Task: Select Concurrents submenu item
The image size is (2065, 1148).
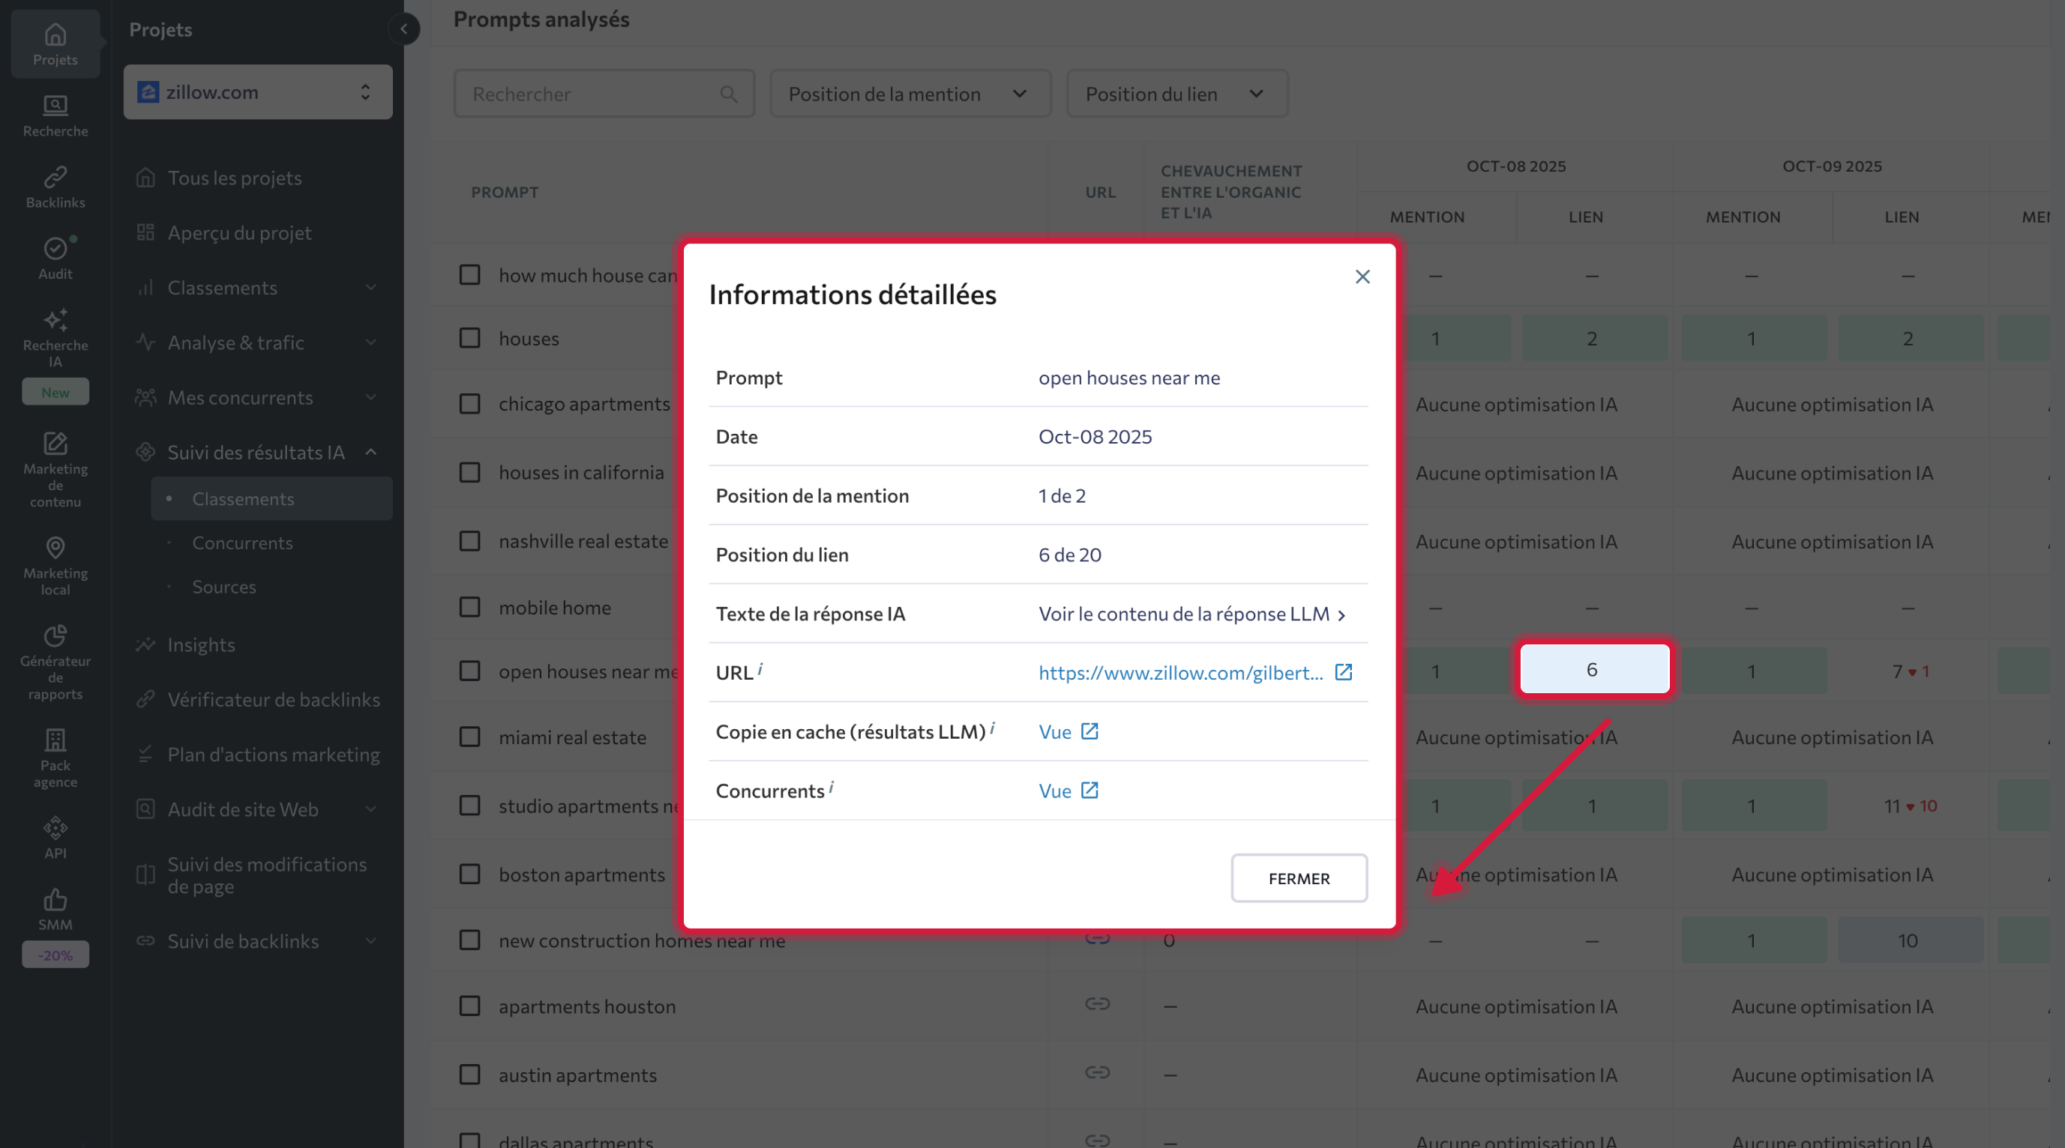Action: coord(242,543)
